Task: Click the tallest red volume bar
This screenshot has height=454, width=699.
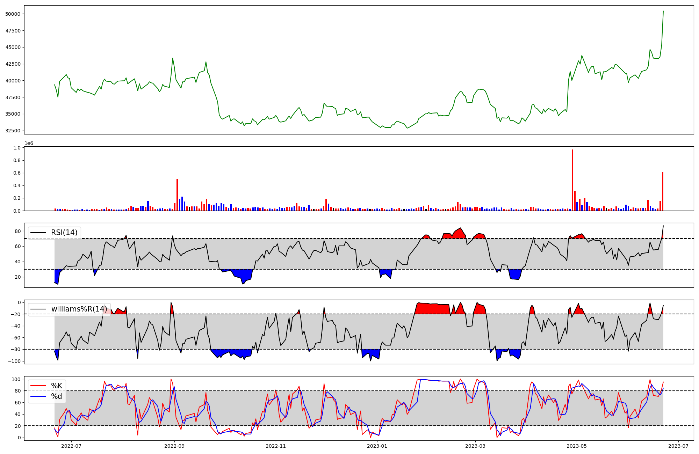Action: coord(572,180)
